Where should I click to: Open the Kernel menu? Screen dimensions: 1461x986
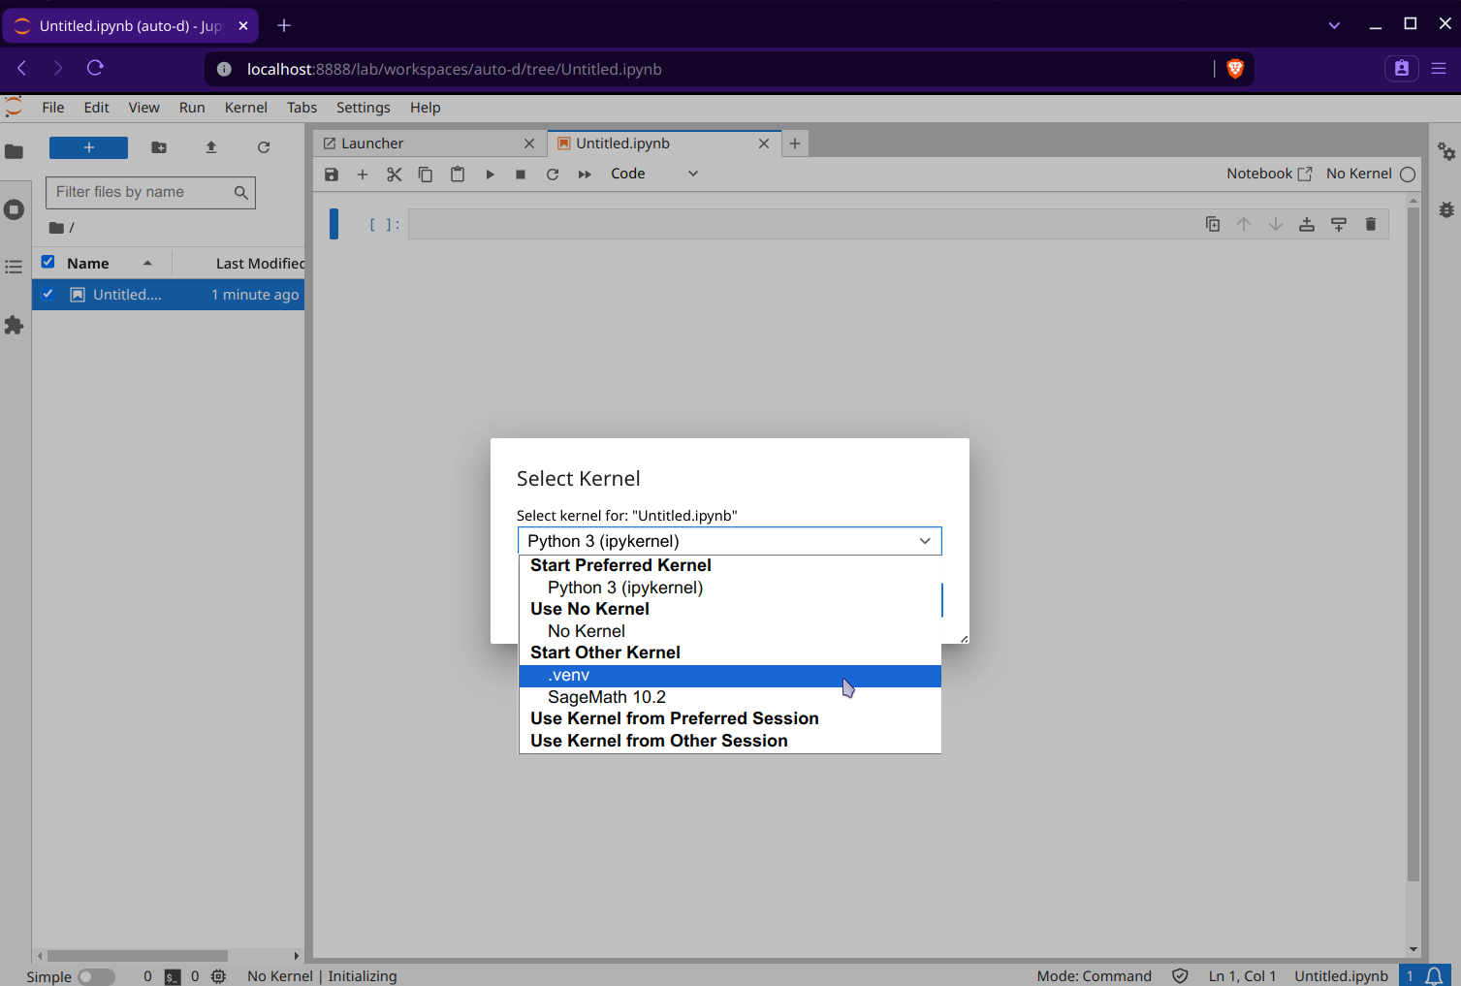tap(245, 108)
